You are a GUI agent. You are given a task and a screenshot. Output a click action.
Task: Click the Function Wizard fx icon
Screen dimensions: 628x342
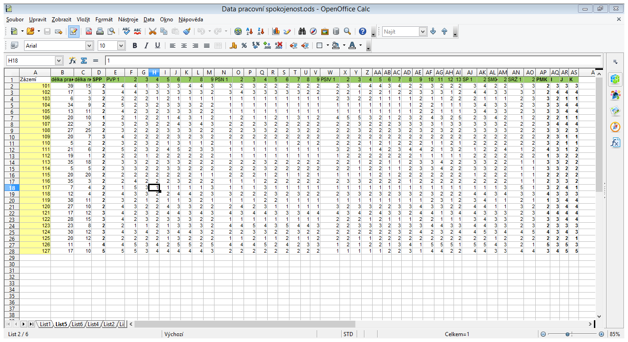72,60
